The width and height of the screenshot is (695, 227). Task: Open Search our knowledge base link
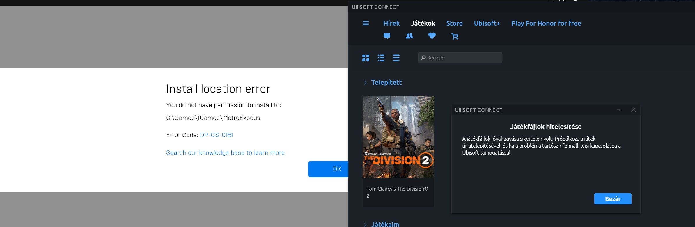225,153
